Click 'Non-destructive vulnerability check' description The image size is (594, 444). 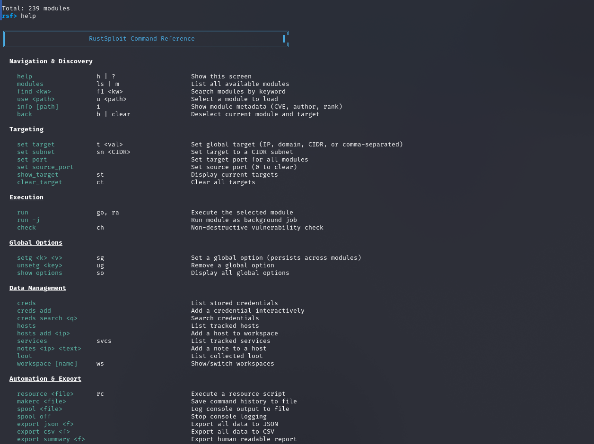point(257,228)
